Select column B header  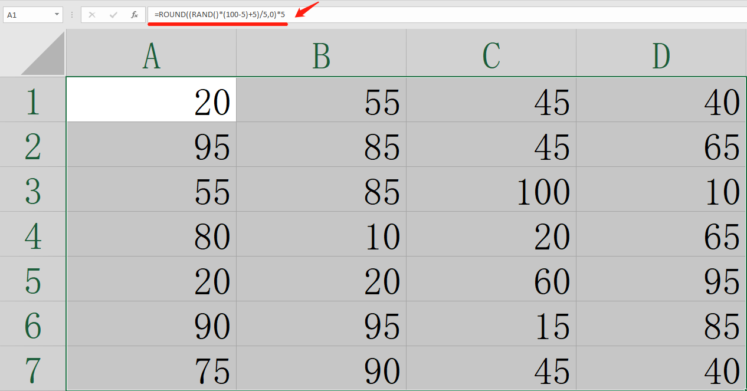point(322,53)
